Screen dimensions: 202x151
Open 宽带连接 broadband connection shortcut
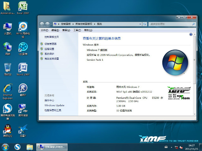23,110
